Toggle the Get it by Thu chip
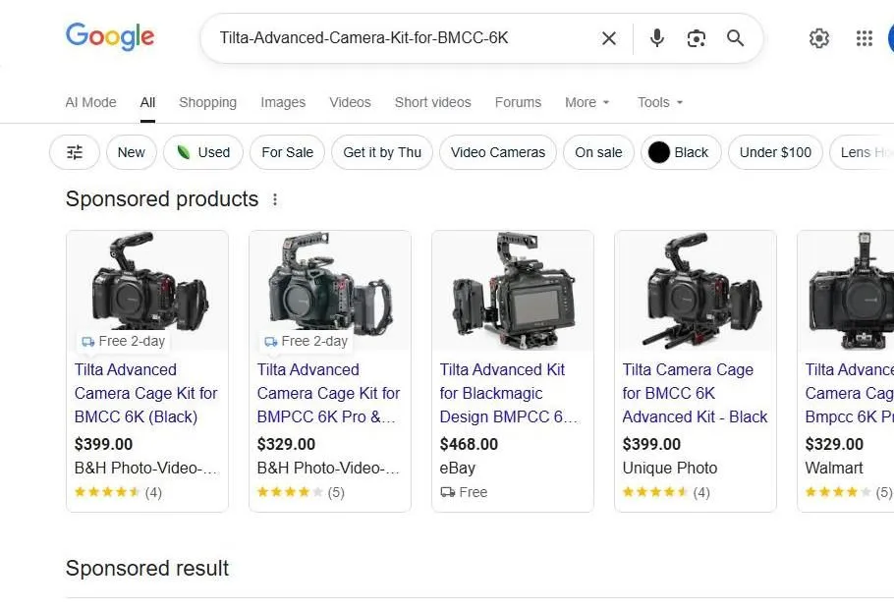The image size is (894, 609). click(x=382, y=152)
